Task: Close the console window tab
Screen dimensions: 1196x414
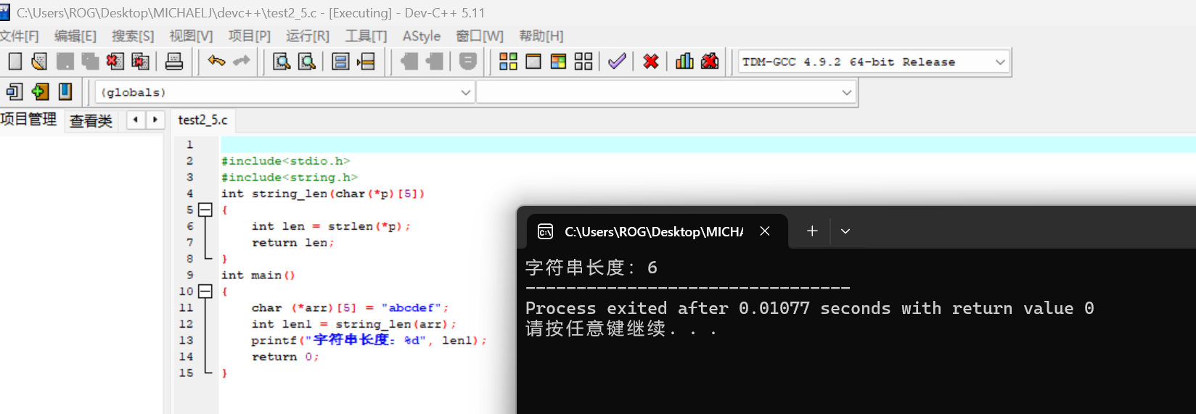Action: pos(765,231)
